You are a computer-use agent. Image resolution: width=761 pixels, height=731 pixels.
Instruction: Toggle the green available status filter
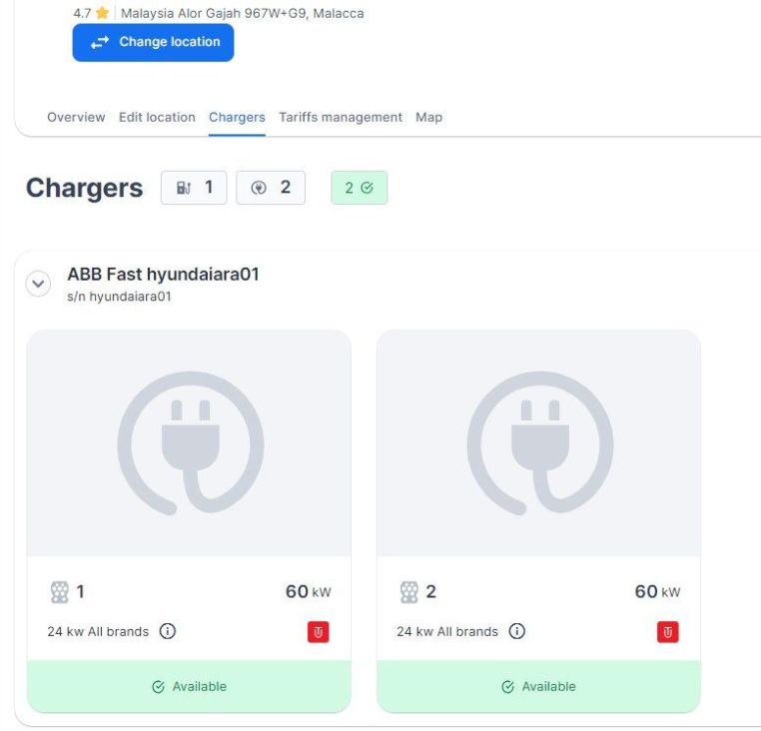coord(359,188)
